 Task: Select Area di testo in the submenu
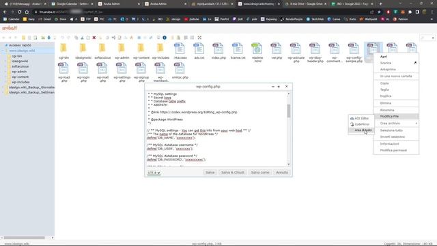point(361,131)
